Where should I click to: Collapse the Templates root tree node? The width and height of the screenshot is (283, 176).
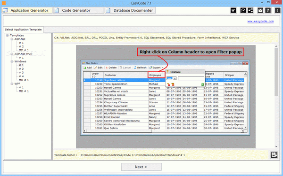pos(8,35)
